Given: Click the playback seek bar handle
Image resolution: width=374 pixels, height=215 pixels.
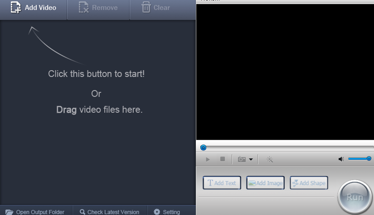Looking at the screenshot, I should tap(203, 148).
